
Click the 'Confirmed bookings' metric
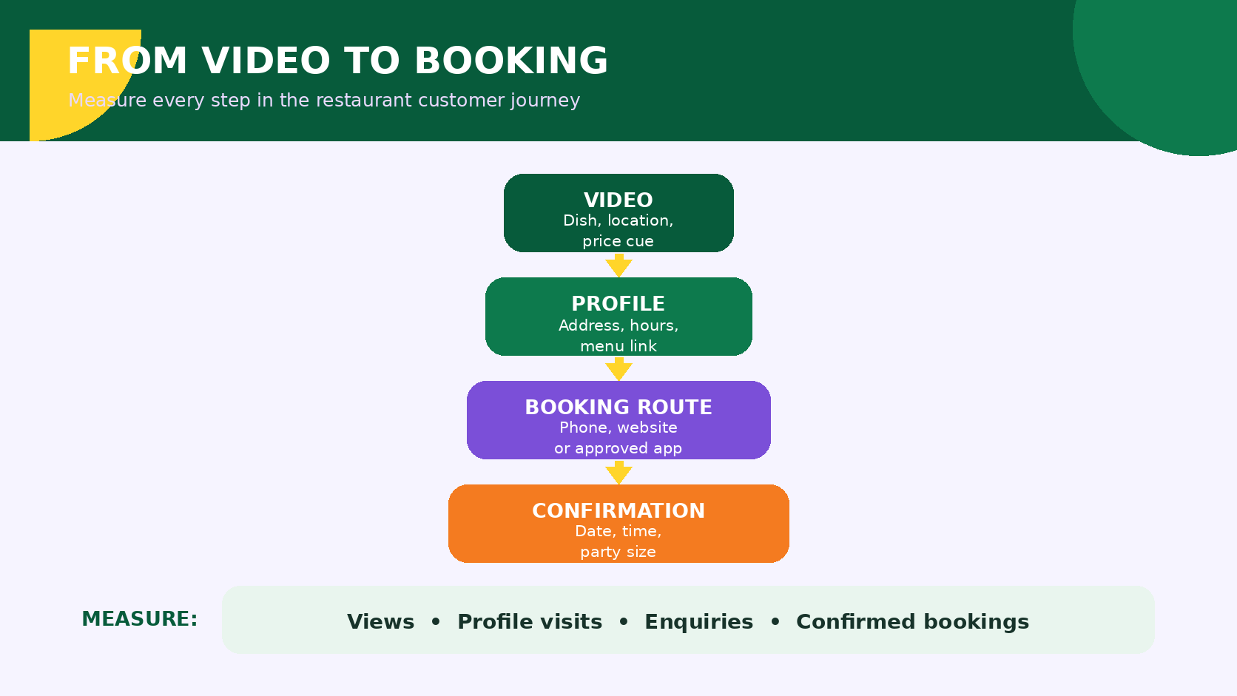913,621
